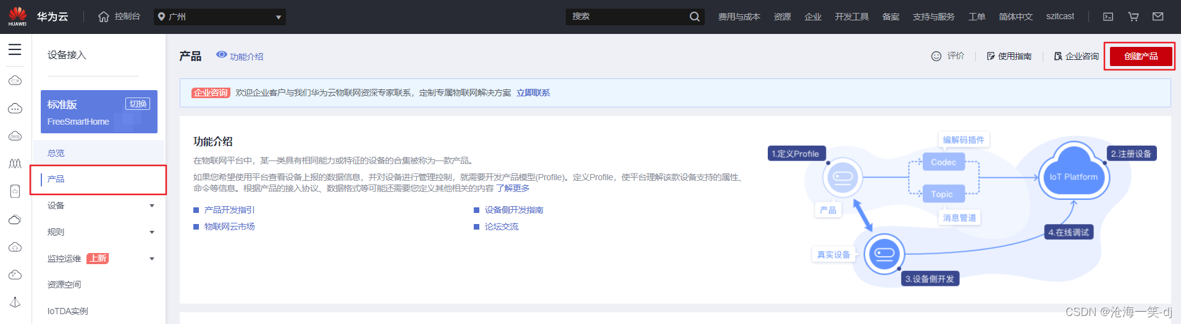Go to 总览 overview in sidebar

[56, 153]
